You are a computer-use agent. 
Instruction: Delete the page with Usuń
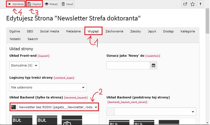click(x=67, y=4)
